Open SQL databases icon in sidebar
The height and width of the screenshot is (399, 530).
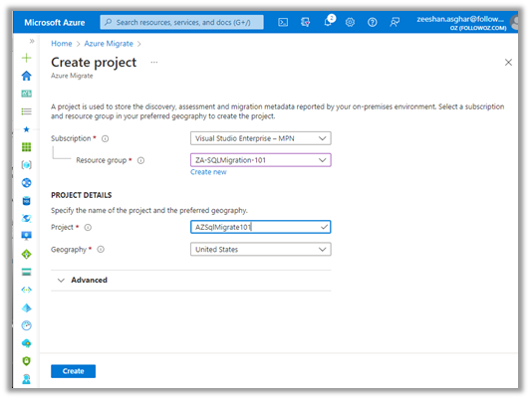click(26, 201)
